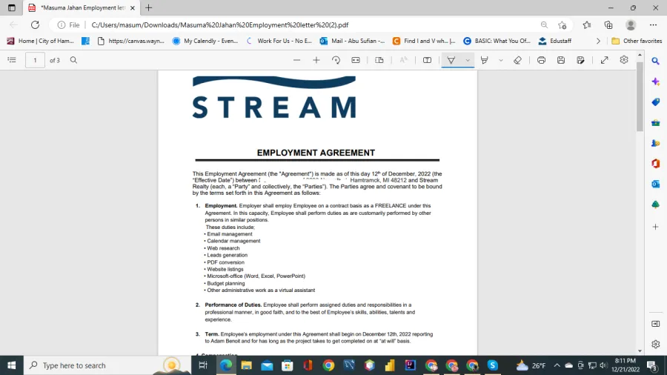This screenshot has height=375, width=667.
Task: Open the sidebar Tools briefcase icon
Action: 656,123
